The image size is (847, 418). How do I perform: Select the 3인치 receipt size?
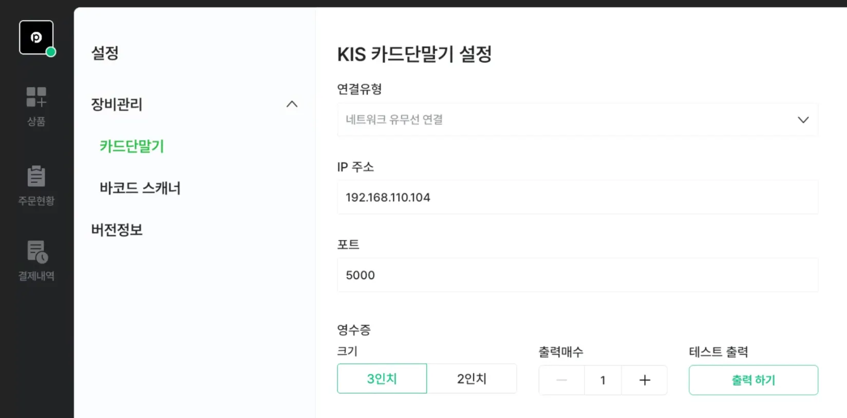point(382,379)
